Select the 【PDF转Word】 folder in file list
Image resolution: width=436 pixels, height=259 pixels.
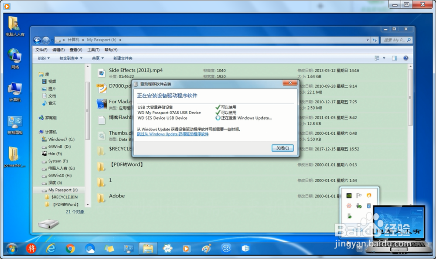126,164
